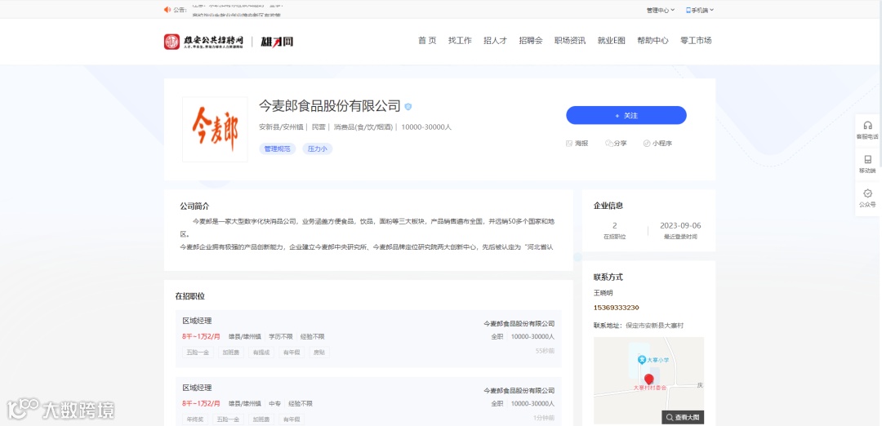Click the 联系地址 保定市安新县大寨村 text

coord(639,326)
